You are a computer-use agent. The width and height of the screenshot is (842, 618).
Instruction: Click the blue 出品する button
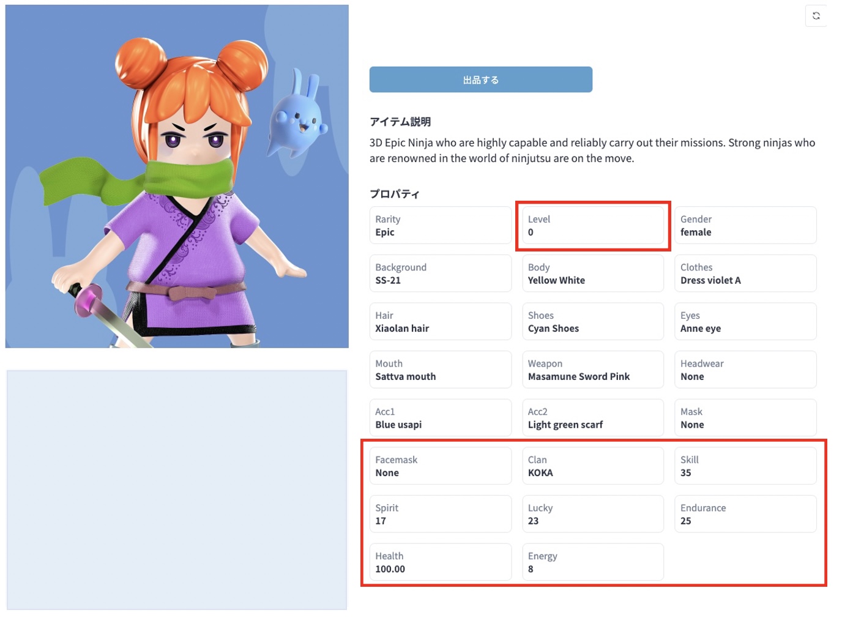point(480,80)
